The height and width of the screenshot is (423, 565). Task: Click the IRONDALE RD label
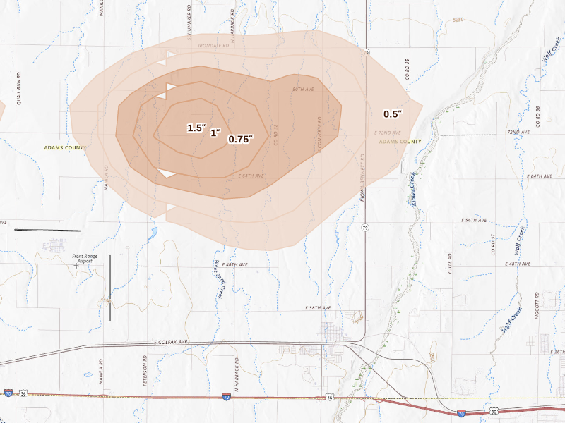click(214, 46)
